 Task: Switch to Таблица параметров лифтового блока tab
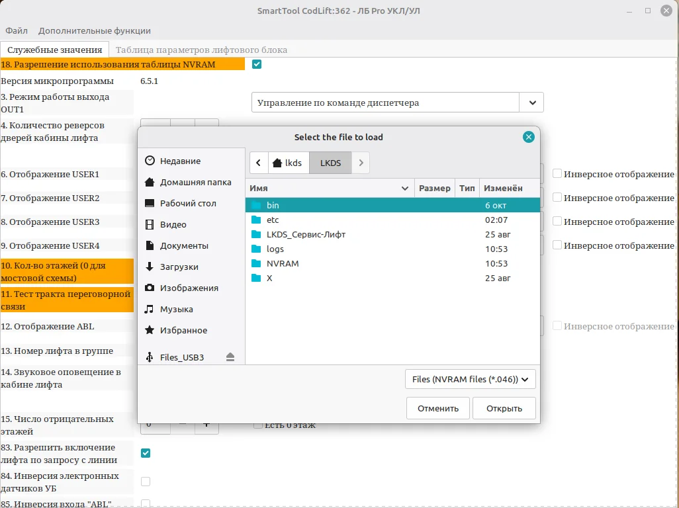coord(201,50)
